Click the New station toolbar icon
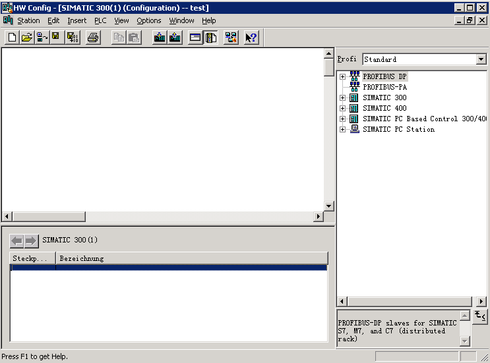This screenshot has width=490, height=363. pos(12,38)
